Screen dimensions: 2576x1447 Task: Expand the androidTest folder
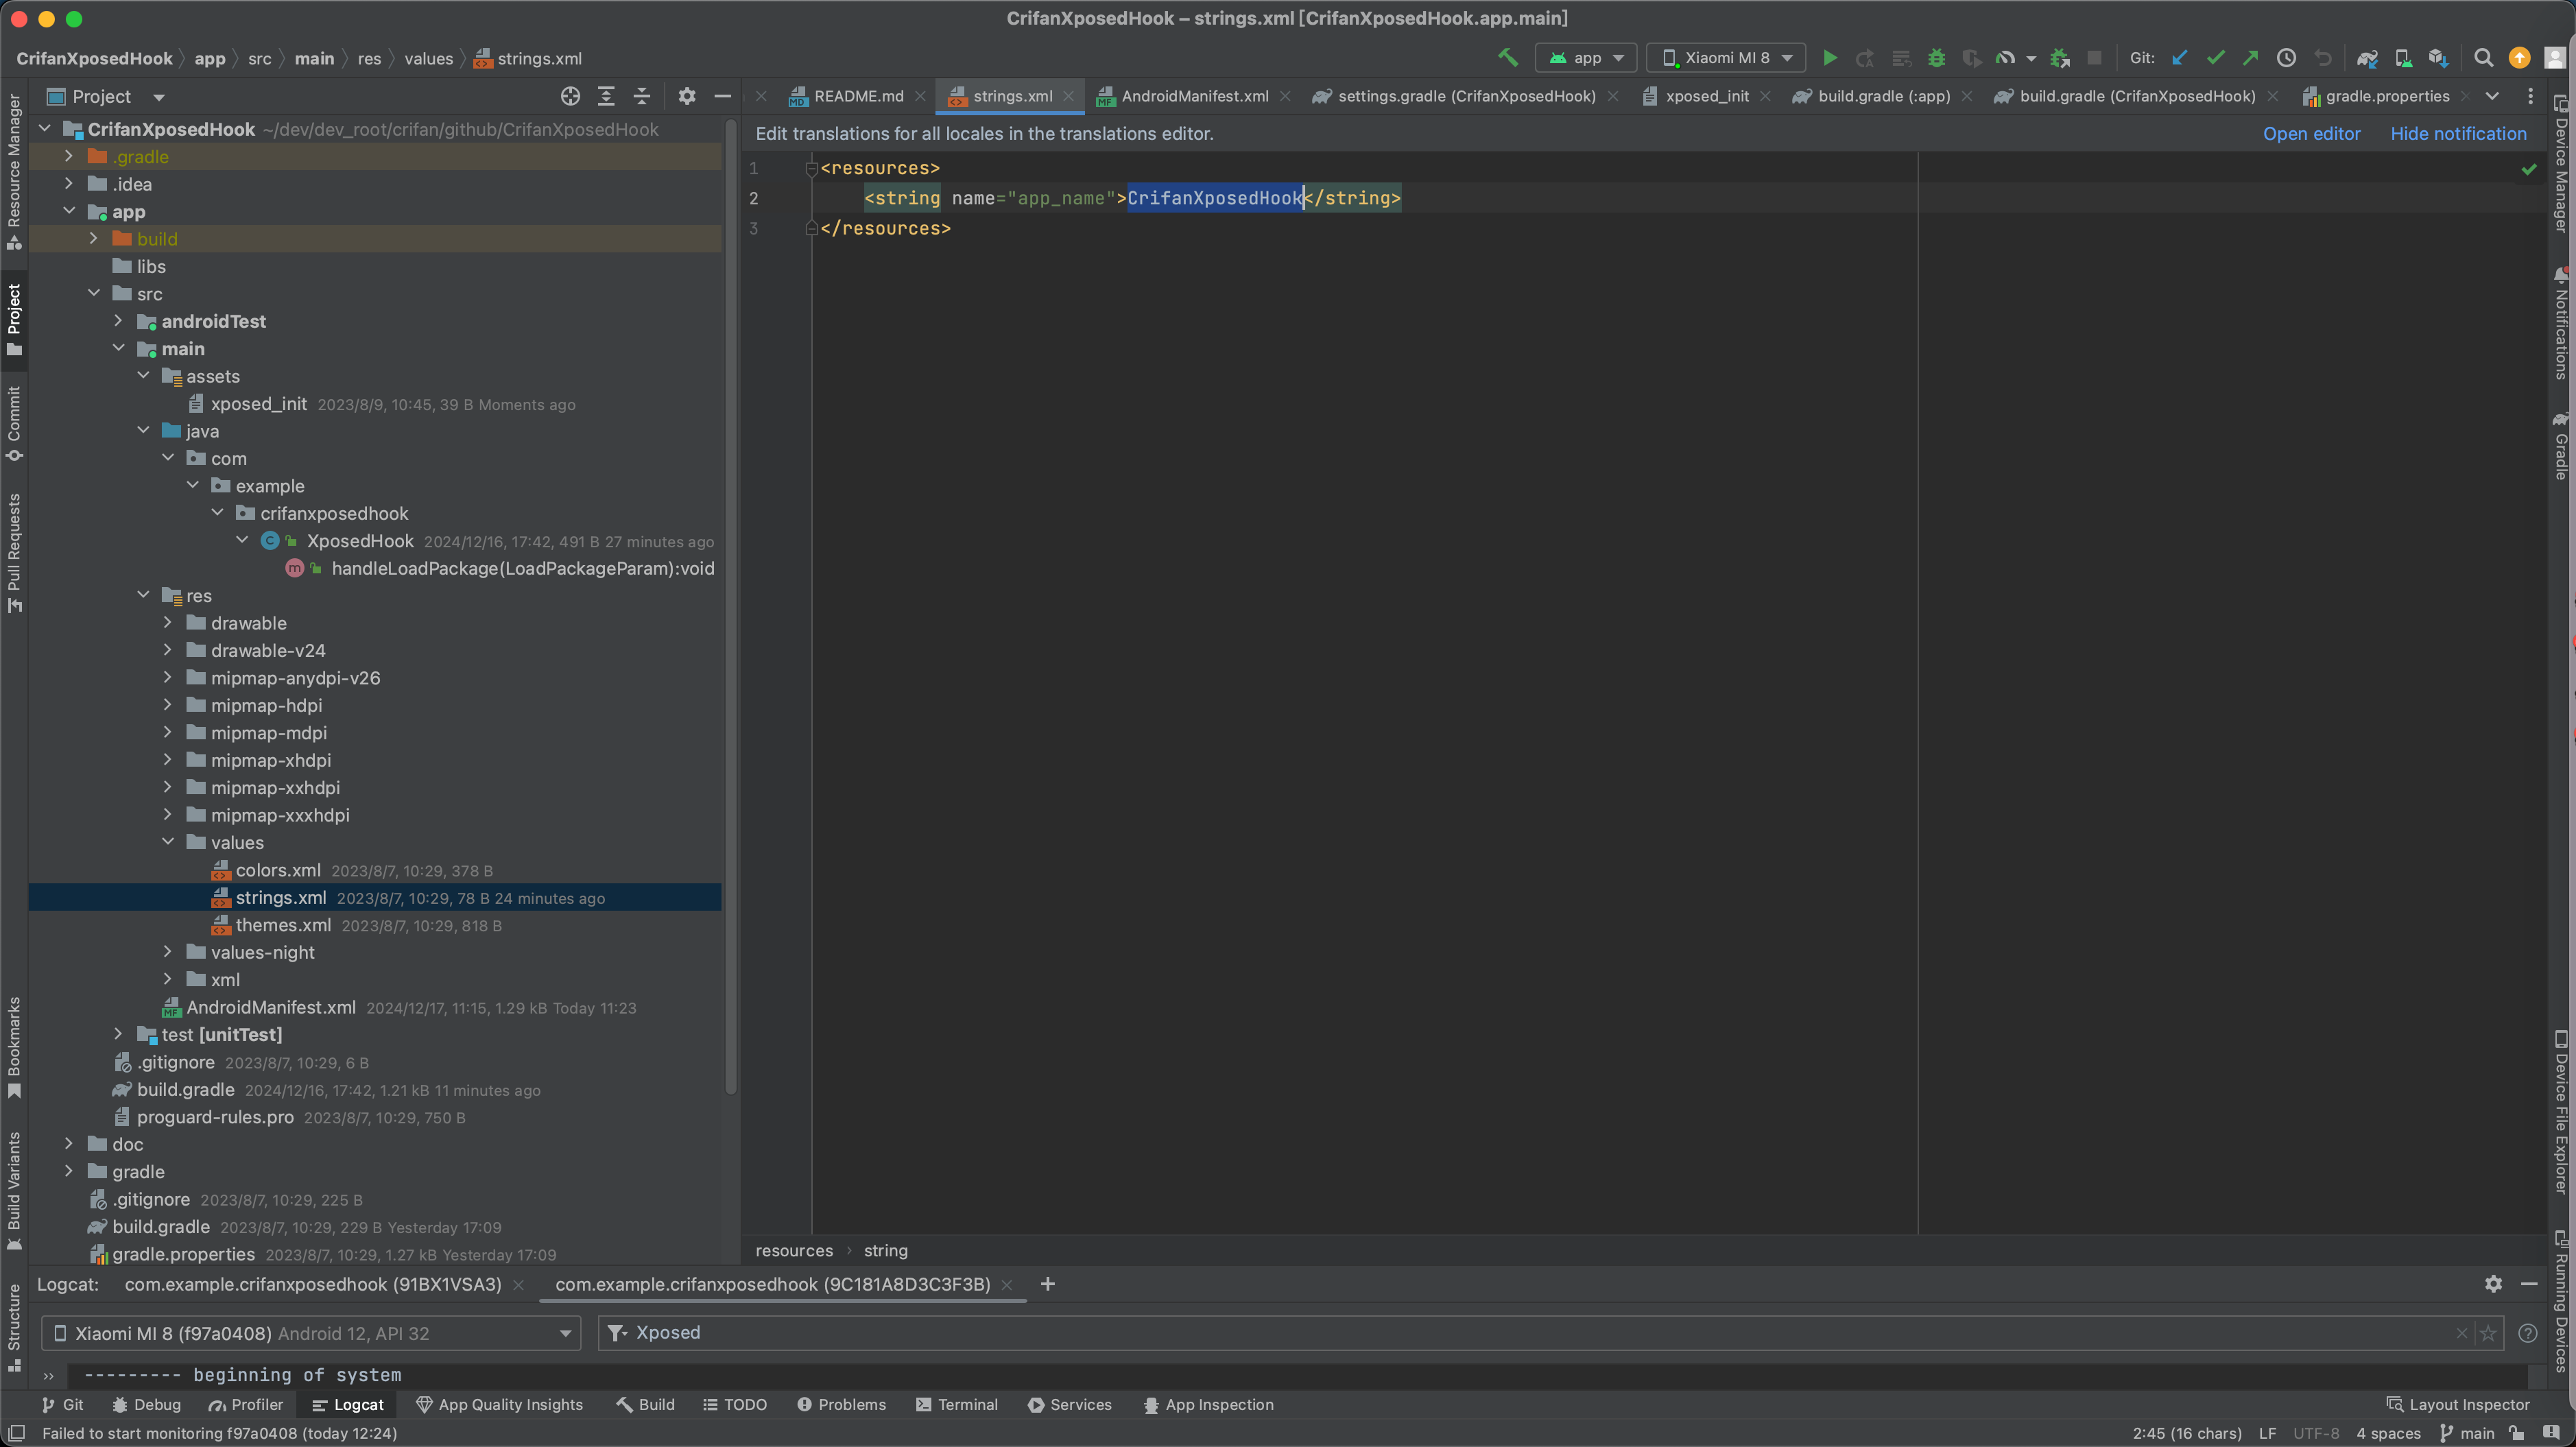(x=118, y=321)
